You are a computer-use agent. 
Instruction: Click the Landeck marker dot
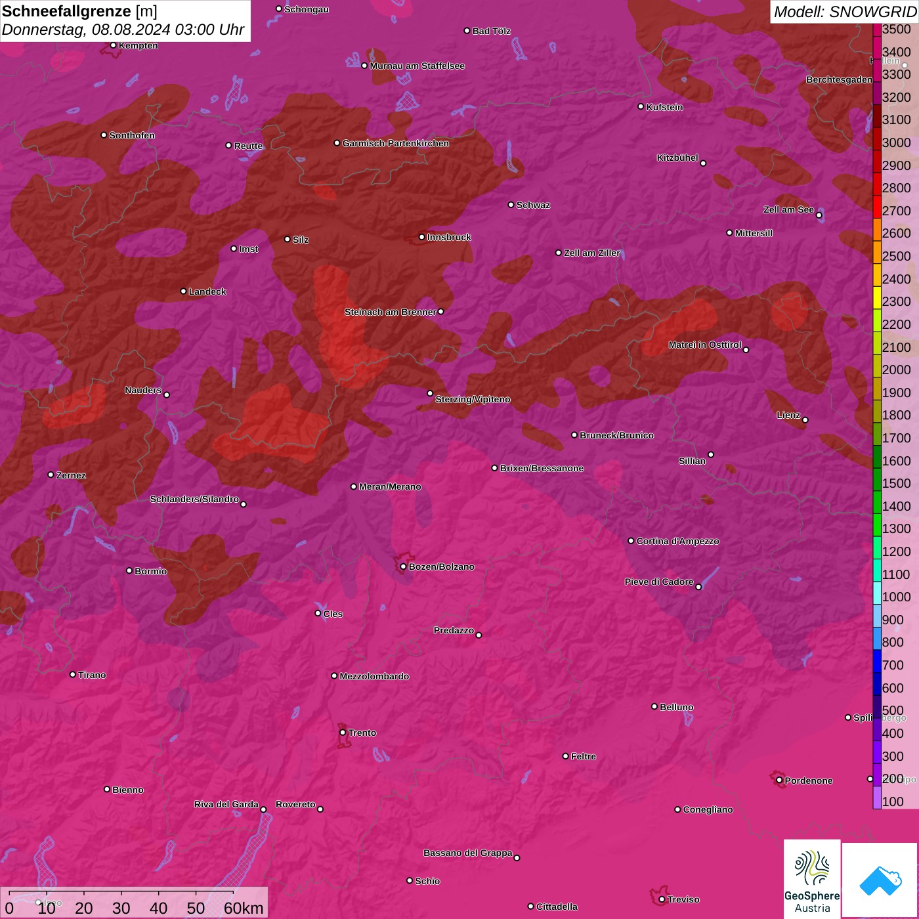coord(184,291)
